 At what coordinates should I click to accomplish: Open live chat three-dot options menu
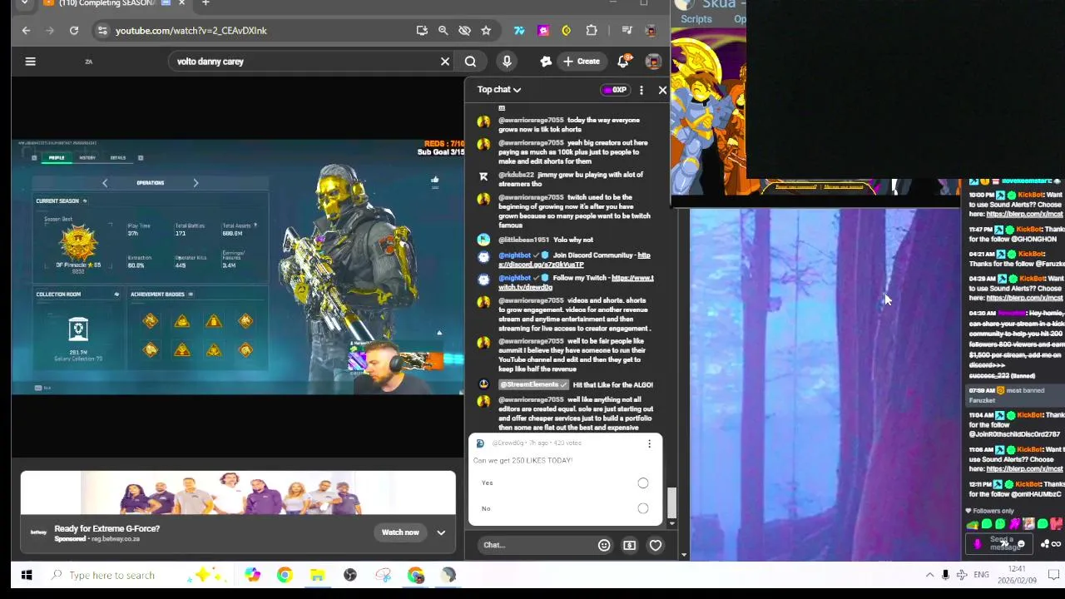point(641,90)
